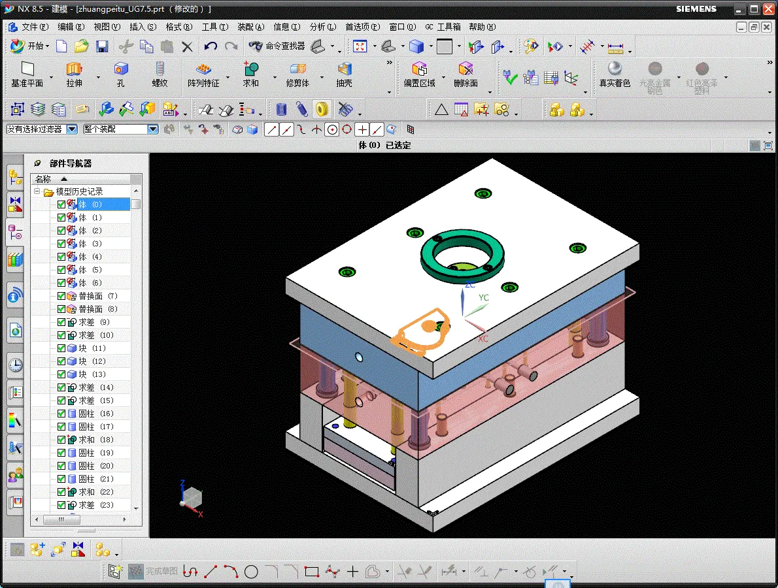Click the 名称 column header in navigator
Image resolution: width=778 pixels, height=588 pixels.
43,179
